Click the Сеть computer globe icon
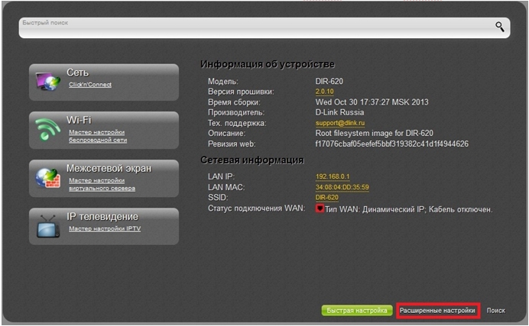529x326 pixels. click(x=47, y=82)
